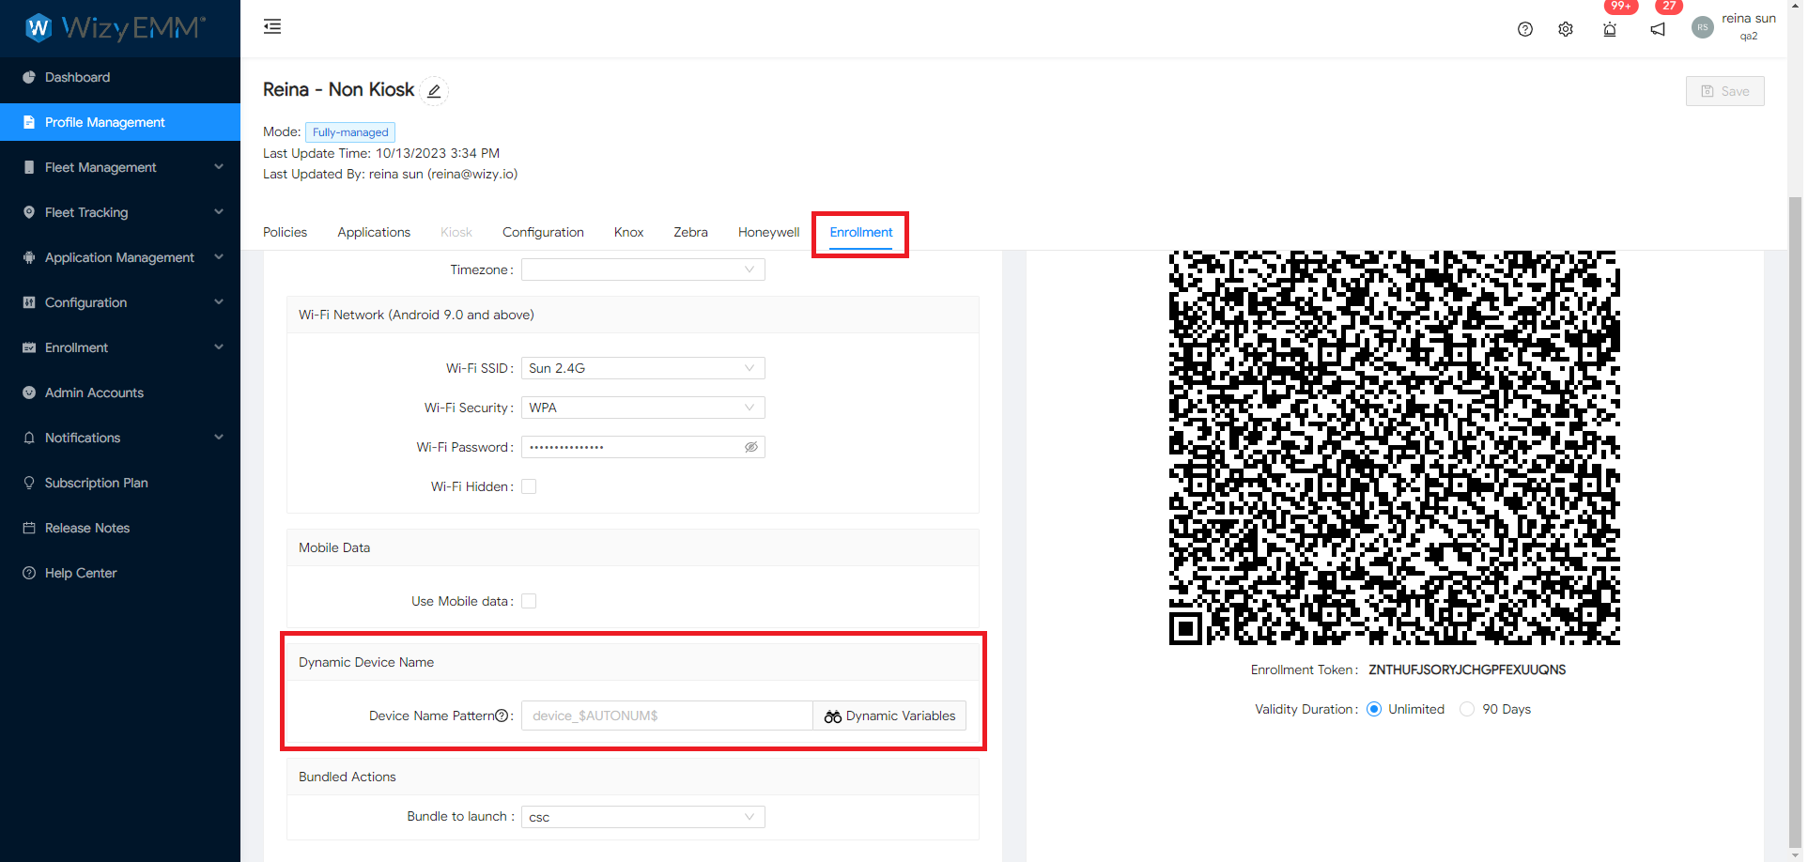Open the Bundle to launch dropdown
1808x862 pixels.
pos(643,817)
